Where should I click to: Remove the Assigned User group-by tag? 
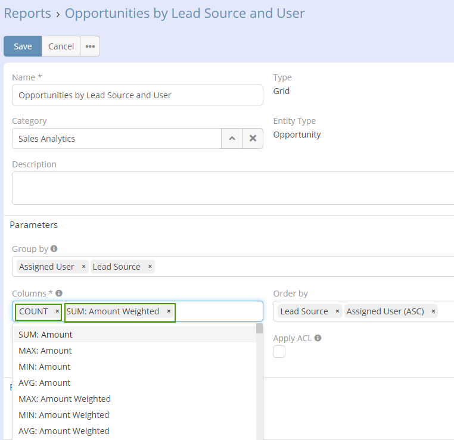[83, 267]
